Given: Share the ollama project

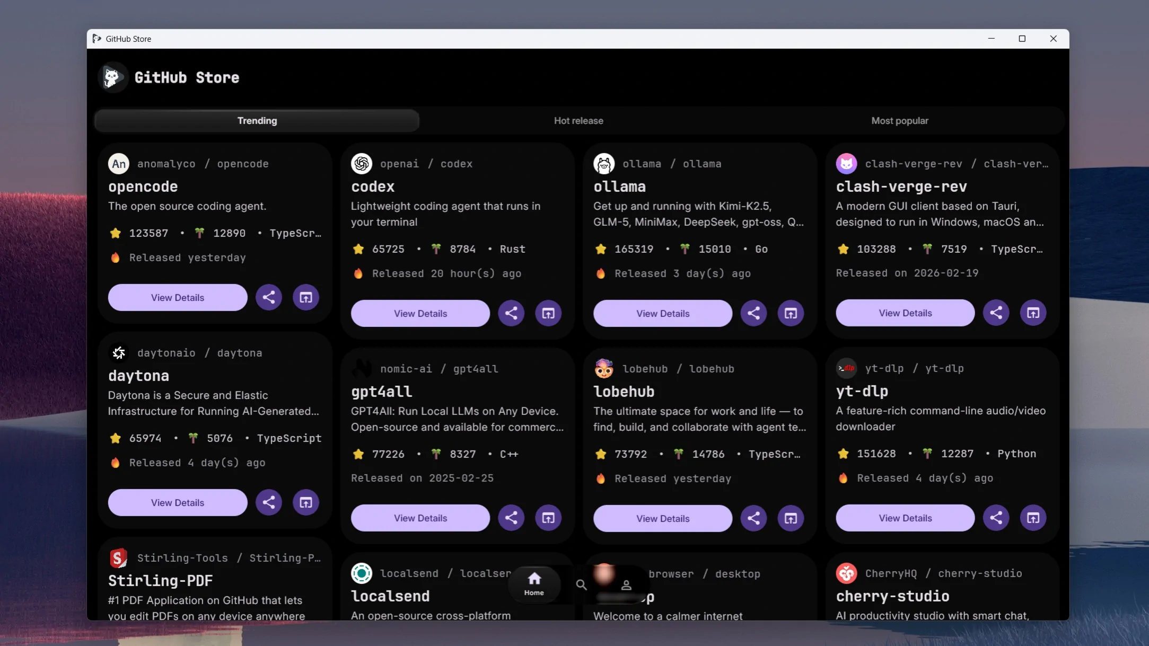Looking at the screenshot, I should (753, 313).
